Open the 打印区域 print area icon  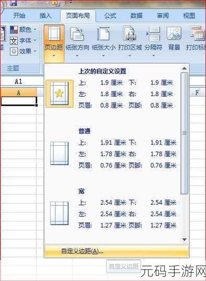[x=130, y=34]
